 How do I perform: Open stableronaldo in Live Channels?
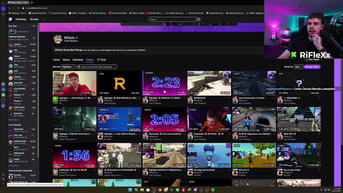[22, 142]
